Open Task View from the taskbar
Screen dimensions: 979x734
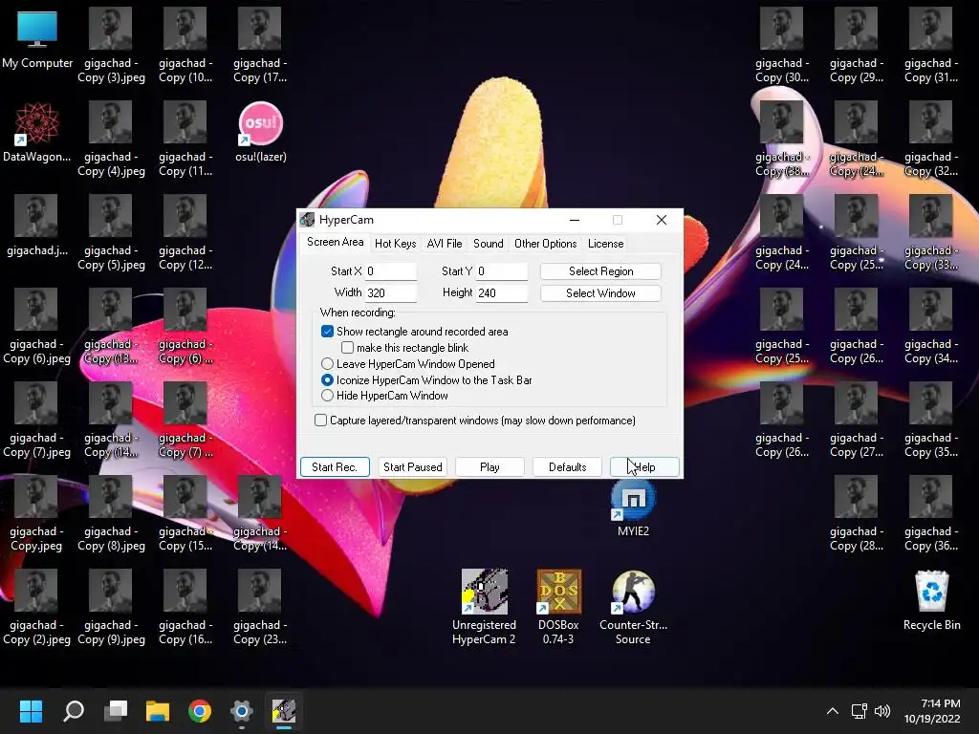point(116,710)
